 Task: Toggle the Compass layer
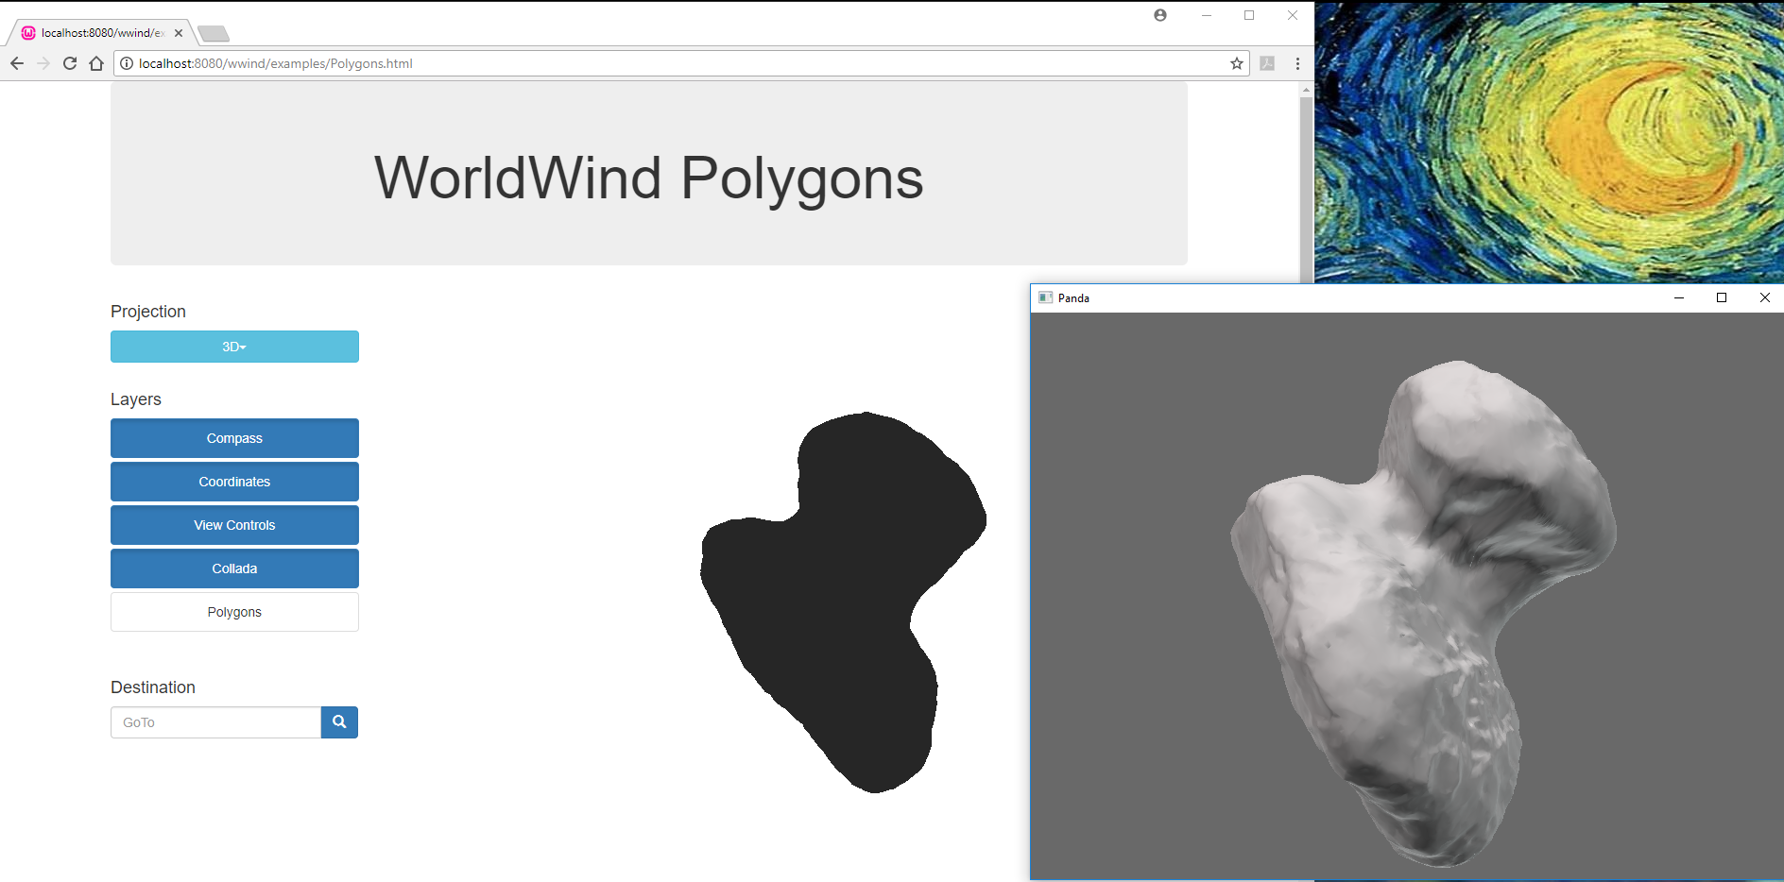233,437
